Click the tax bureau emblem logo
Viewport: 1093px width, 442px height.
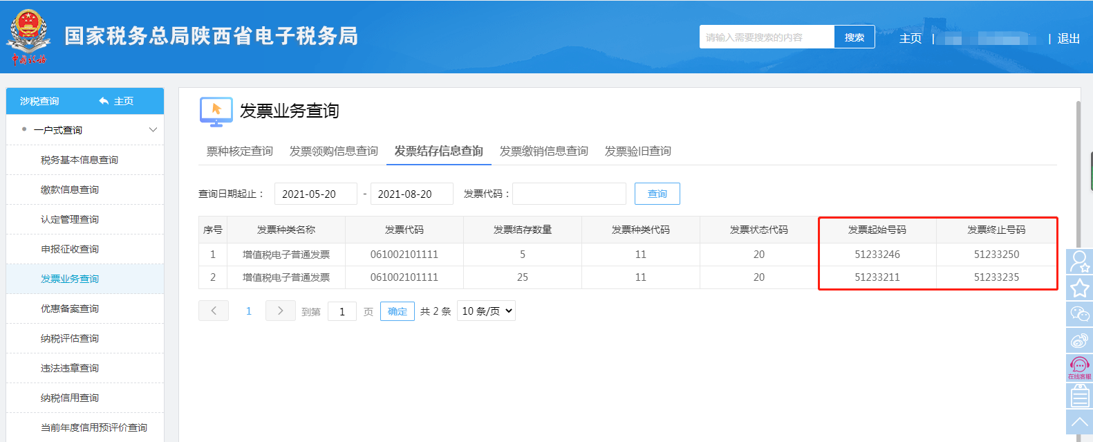tap(28, 36)
